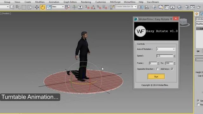This screenshot has height=114, width=203.
Task: Open the Rendered Frame Window icon
Action: coord(193,7)
